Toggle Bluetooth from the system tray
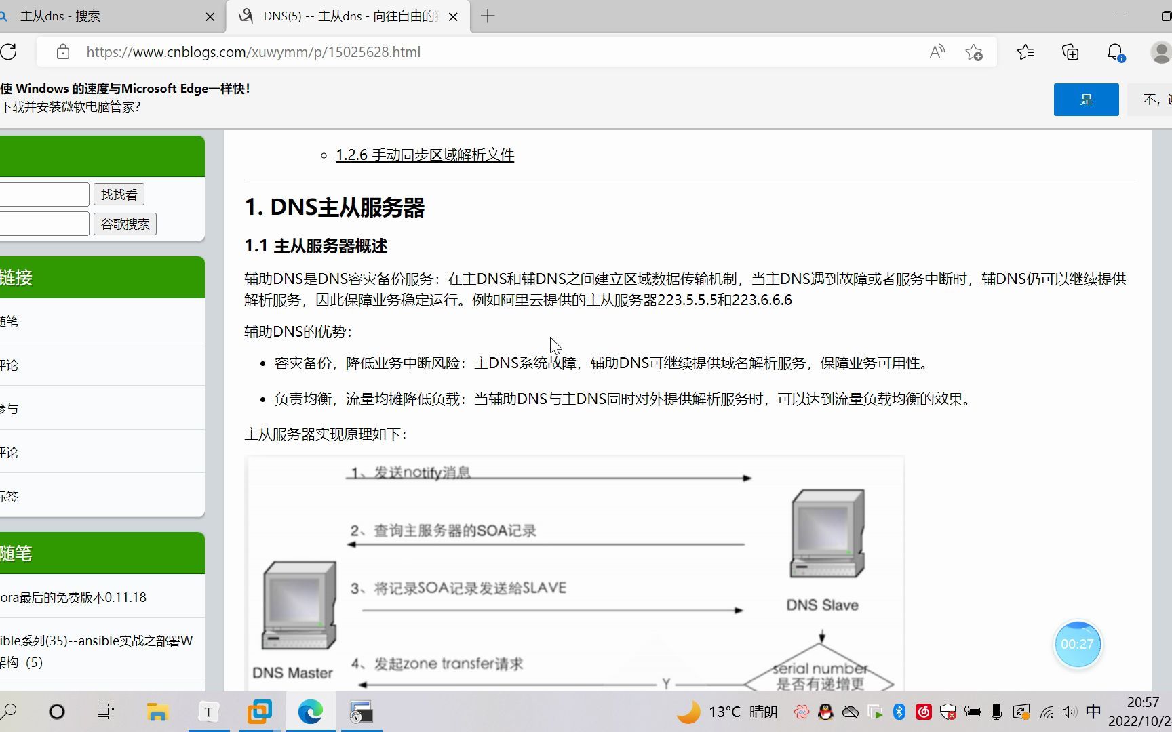1172x732 pixels. point(900,712)
